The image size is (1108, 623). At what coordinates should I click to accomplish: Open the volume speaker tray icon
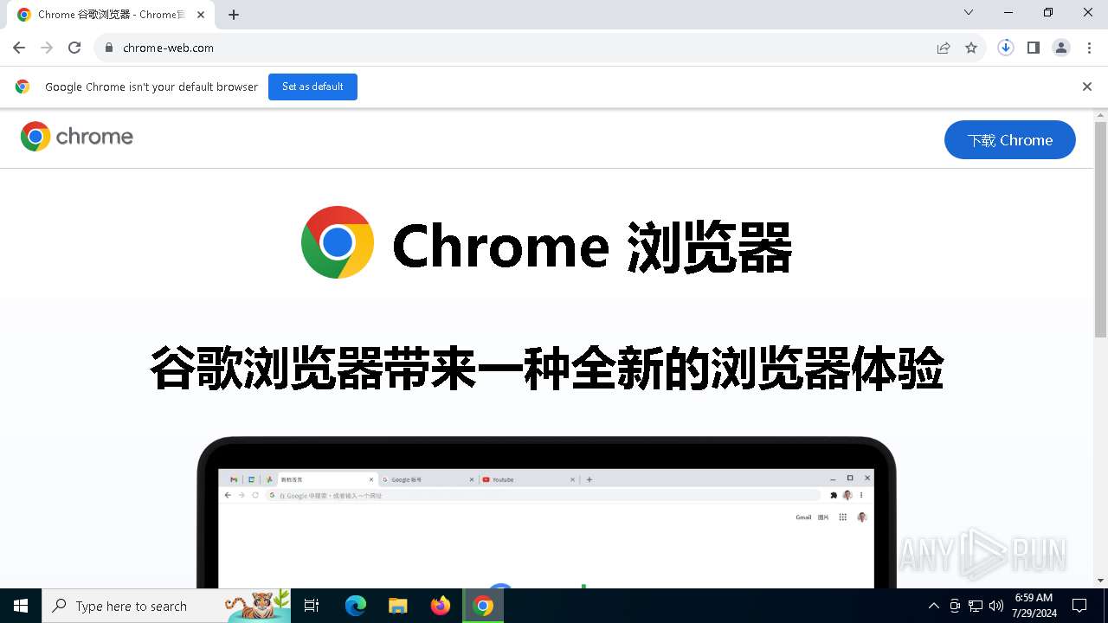996,606
